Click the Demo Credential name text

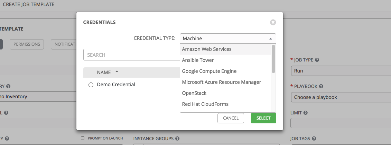click(116, 85)
